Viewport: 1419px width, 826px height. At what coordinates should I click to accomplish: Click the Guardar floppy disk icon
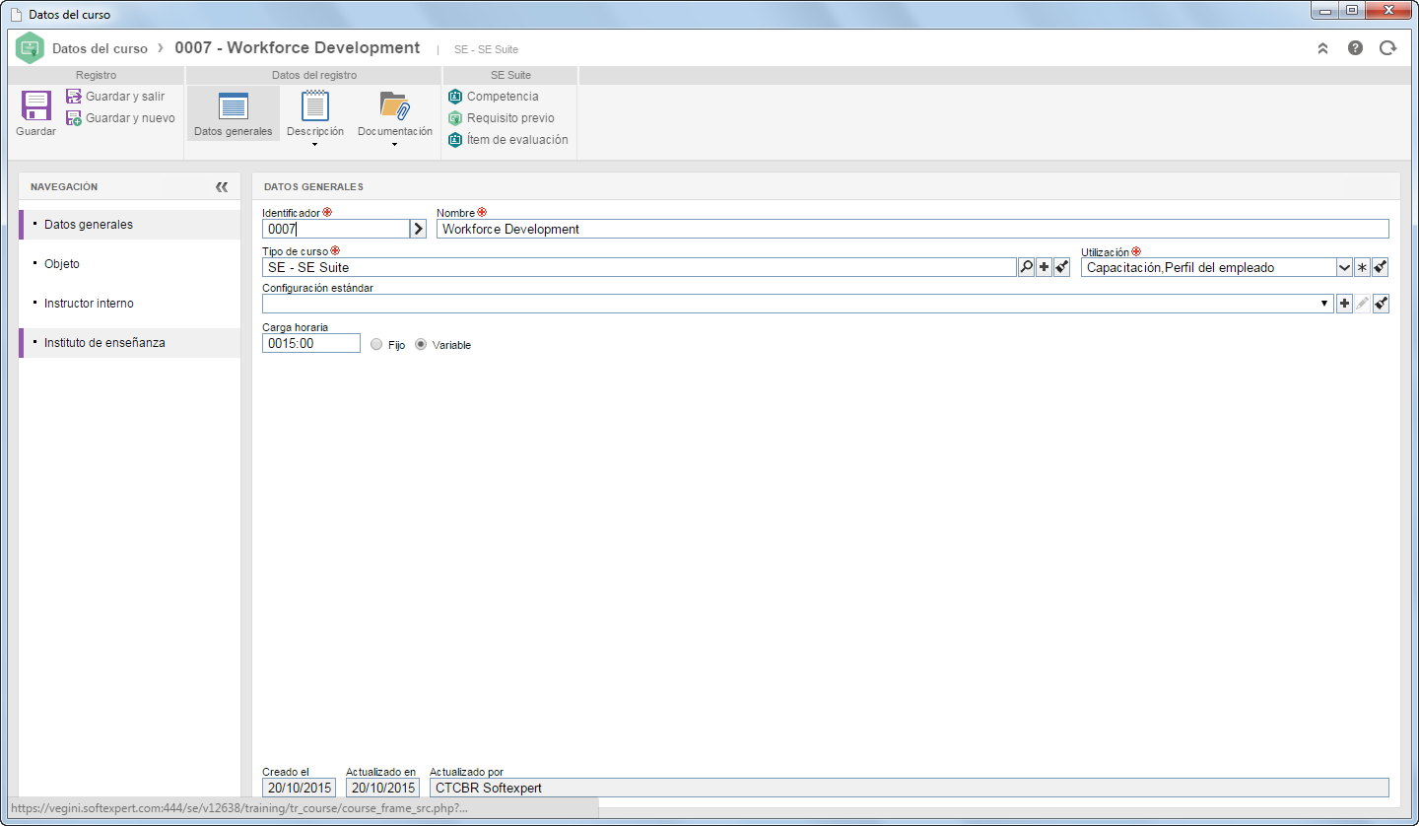tap(35, 105)
